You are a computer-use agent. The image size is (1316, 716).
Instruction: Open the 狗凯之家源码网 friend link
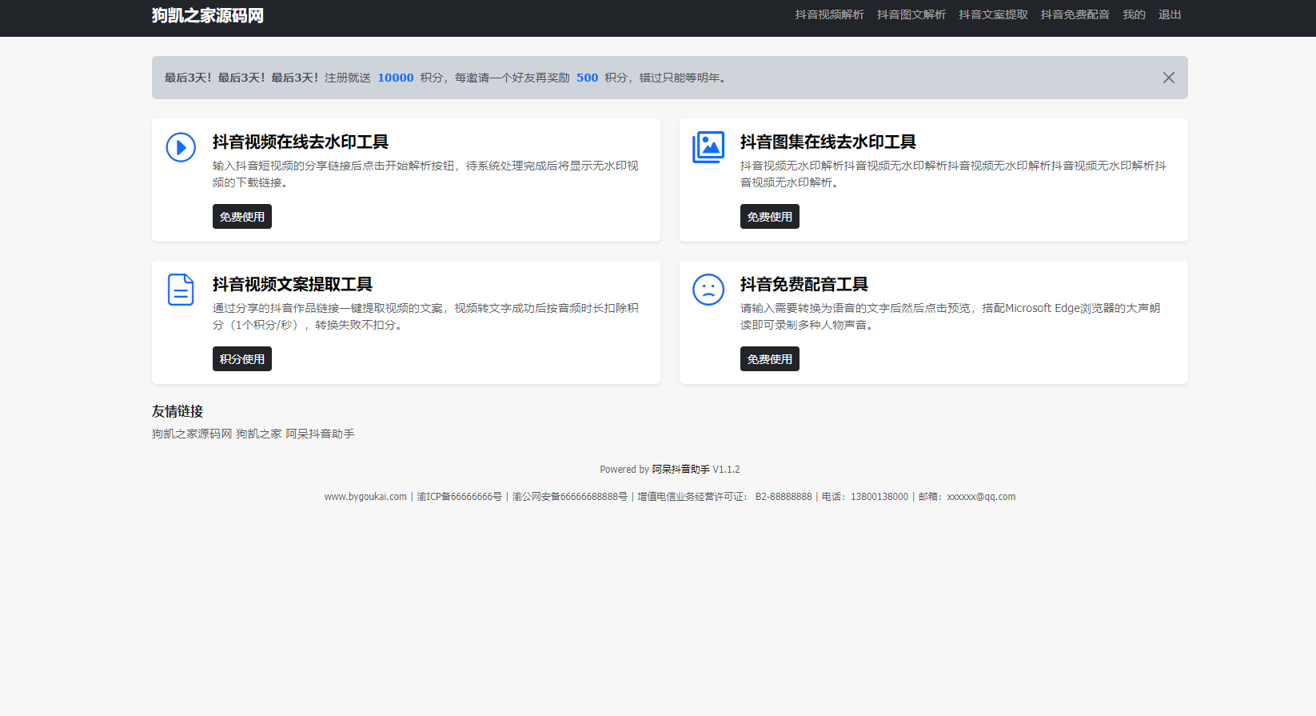(x=192, y=434)
